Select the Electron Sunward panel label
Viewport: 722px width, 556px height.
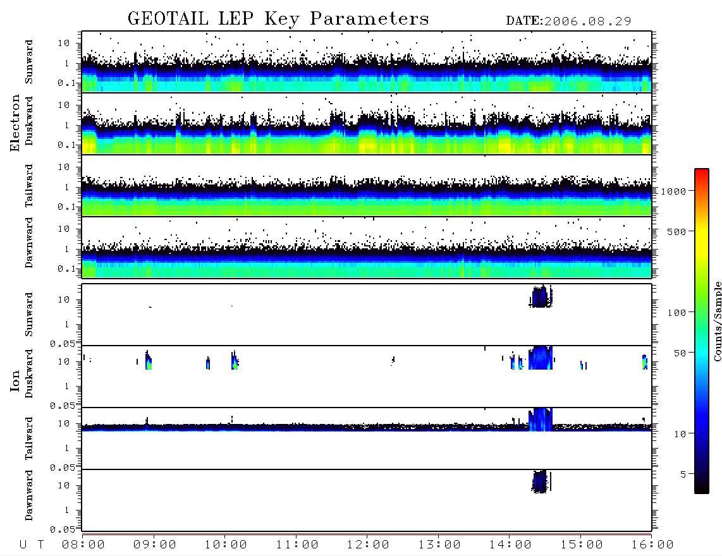coord(29,62)
